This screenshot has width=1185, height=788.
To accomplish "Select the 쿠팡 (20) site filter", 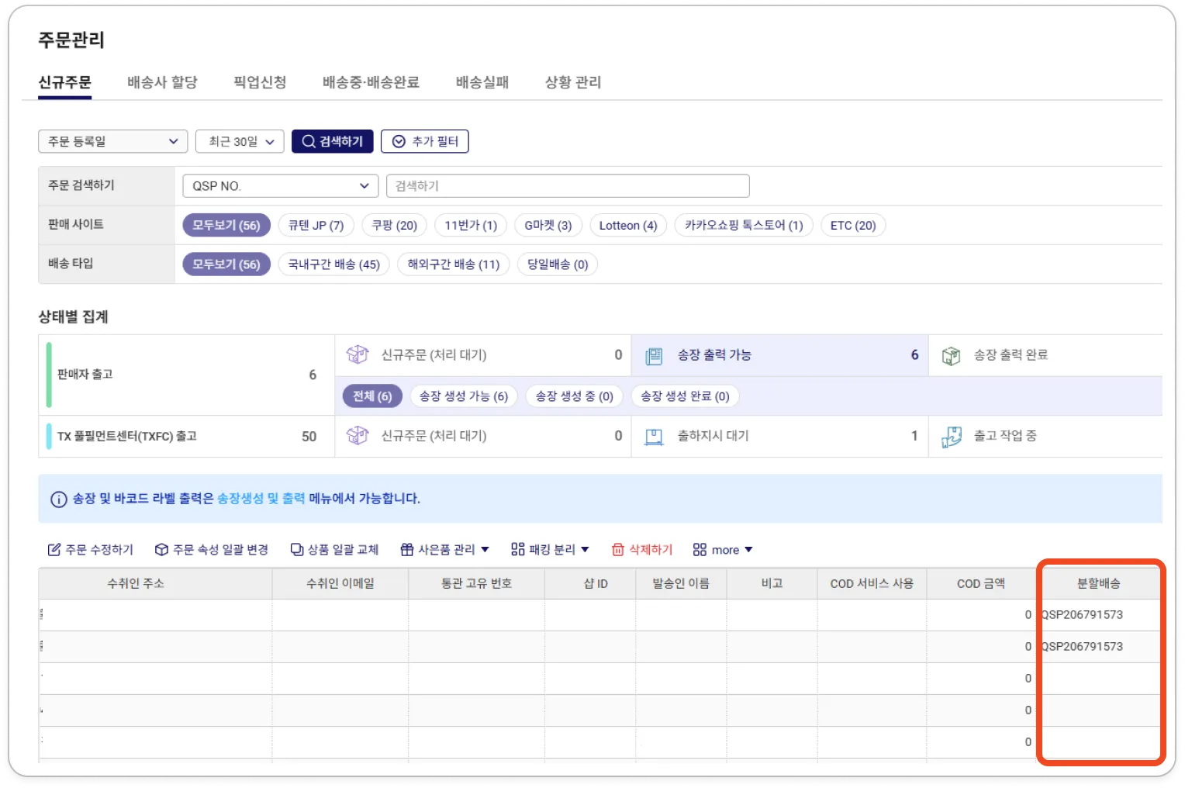I will pos(395,225).
